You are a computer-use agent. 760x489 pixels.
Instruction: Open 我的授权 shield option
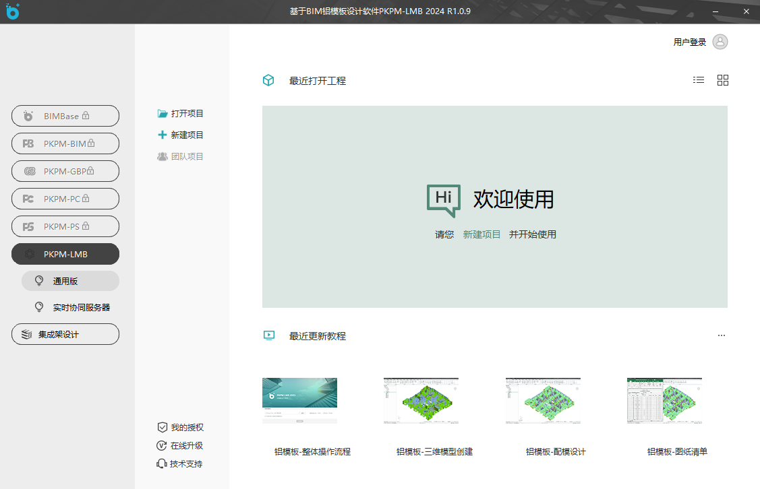tap(180, 428)
